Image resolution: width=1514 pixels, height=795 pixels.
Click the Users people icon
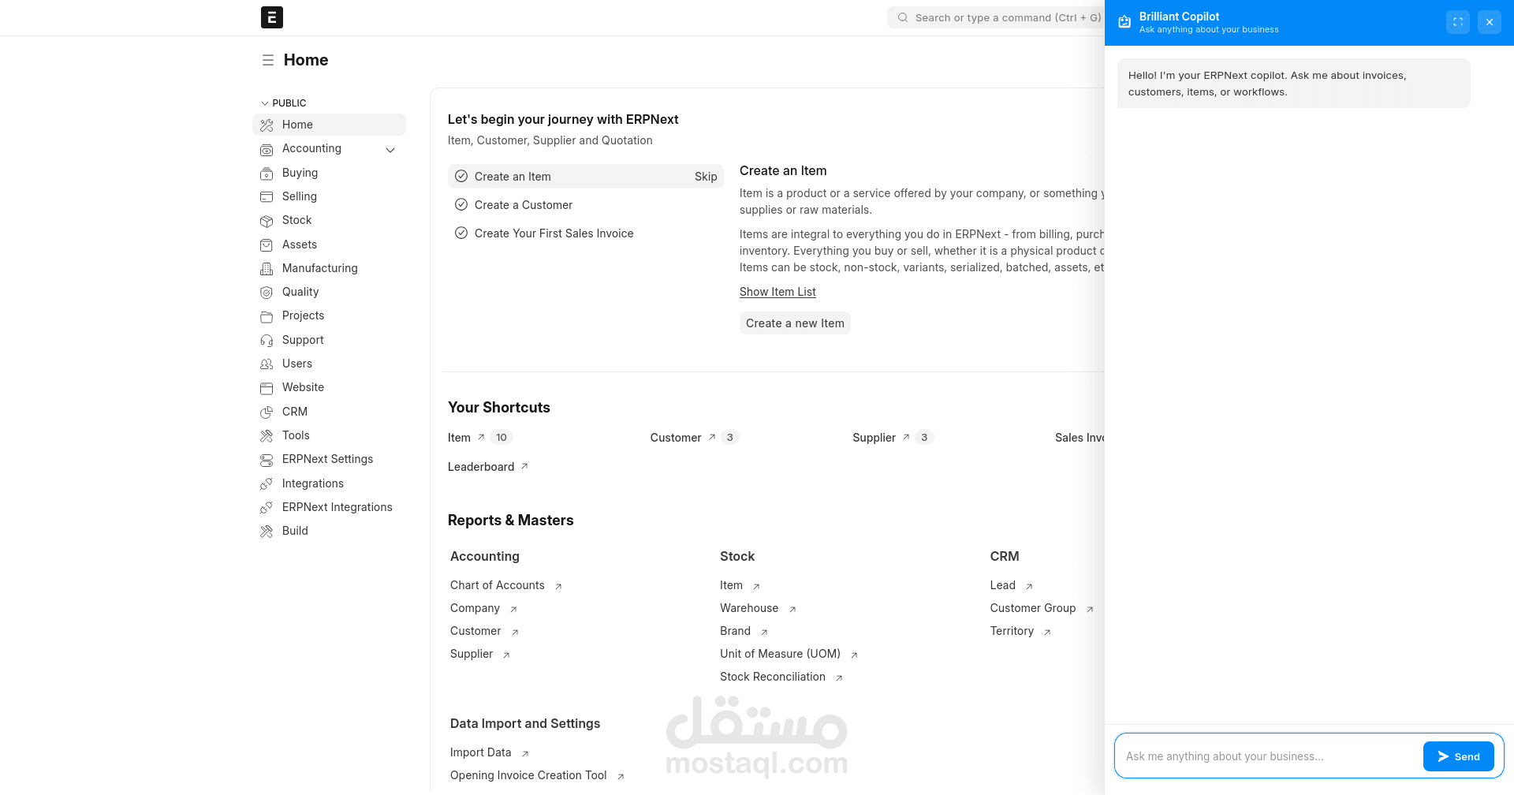point(267,364)
